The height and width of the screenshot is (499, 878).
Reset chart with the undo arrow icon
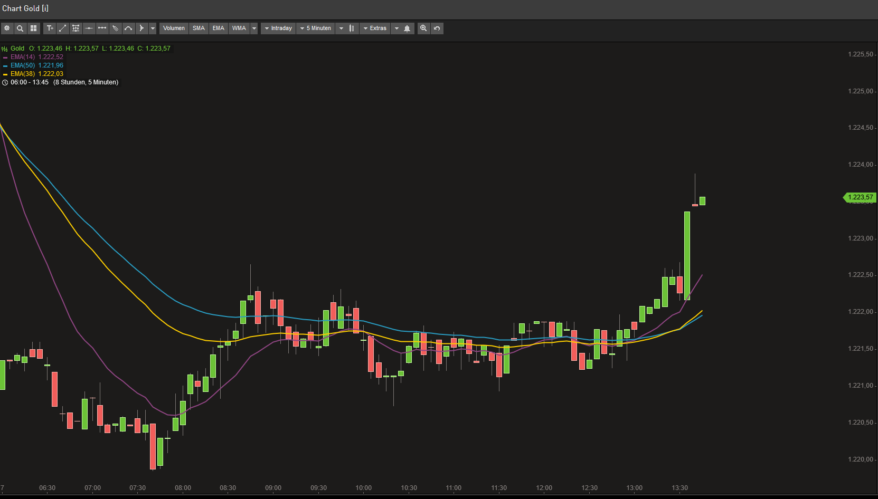coord(437,28)
